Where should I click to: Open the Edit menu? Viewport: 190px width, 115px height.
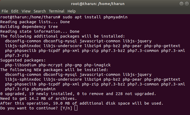pos(15,11)
